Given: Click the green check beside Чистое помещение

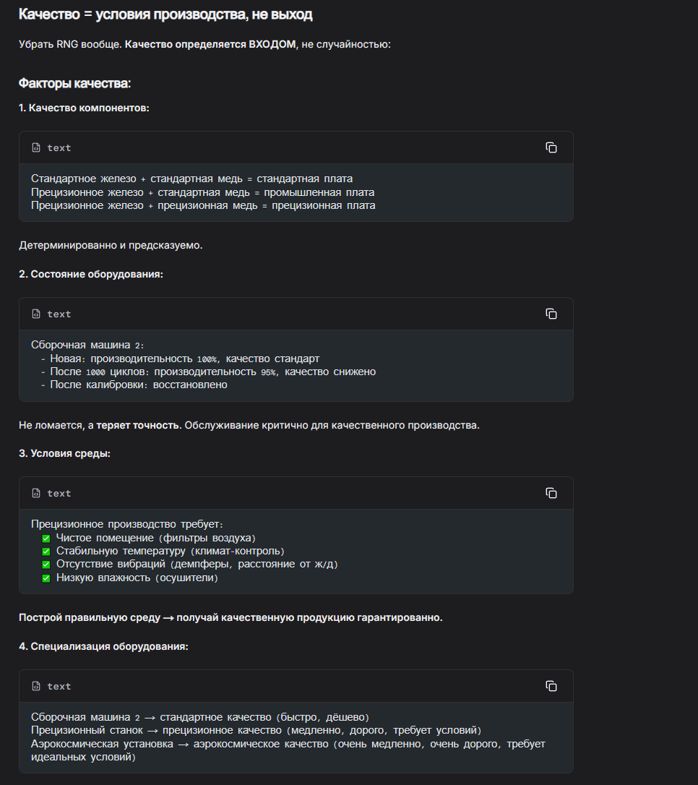Looking at the screenshot, I should click(46, 539).
